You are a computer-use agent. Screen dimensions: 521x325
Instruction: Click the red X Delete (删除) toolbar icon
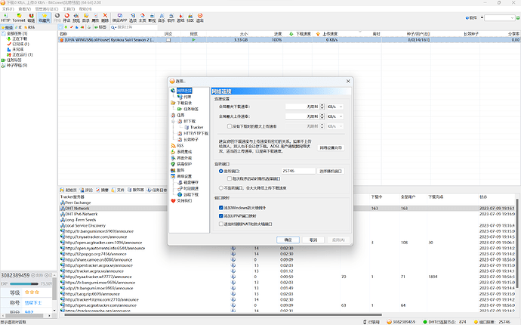(x=105, y=17)
